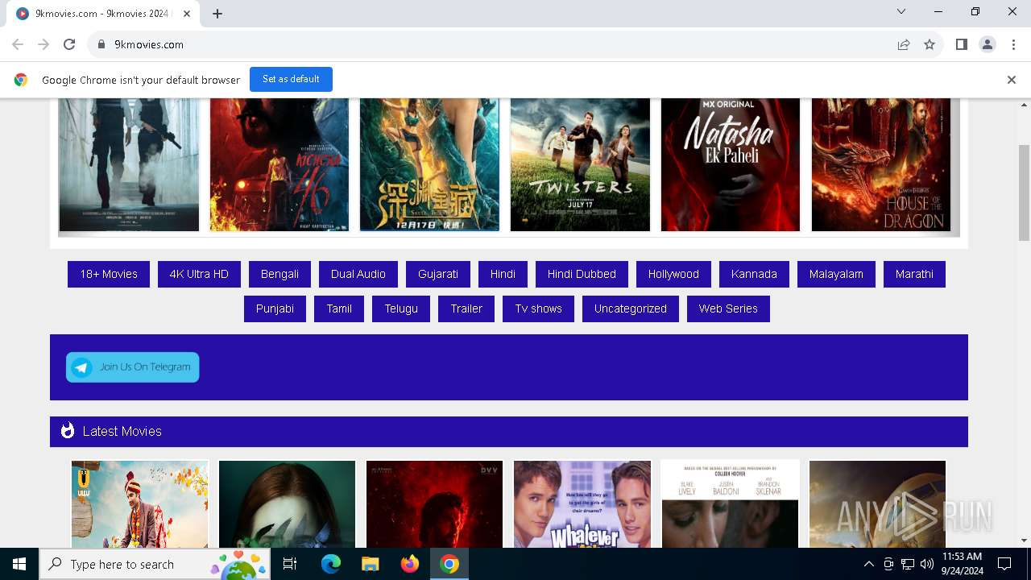Open the Uncategorized category
Viewport: 1031px width, 580px height.
(631, 309)
